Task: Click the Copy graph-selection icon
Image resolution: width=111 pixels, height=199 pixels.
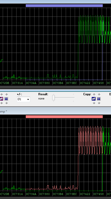Action: [x=94, y=99]
